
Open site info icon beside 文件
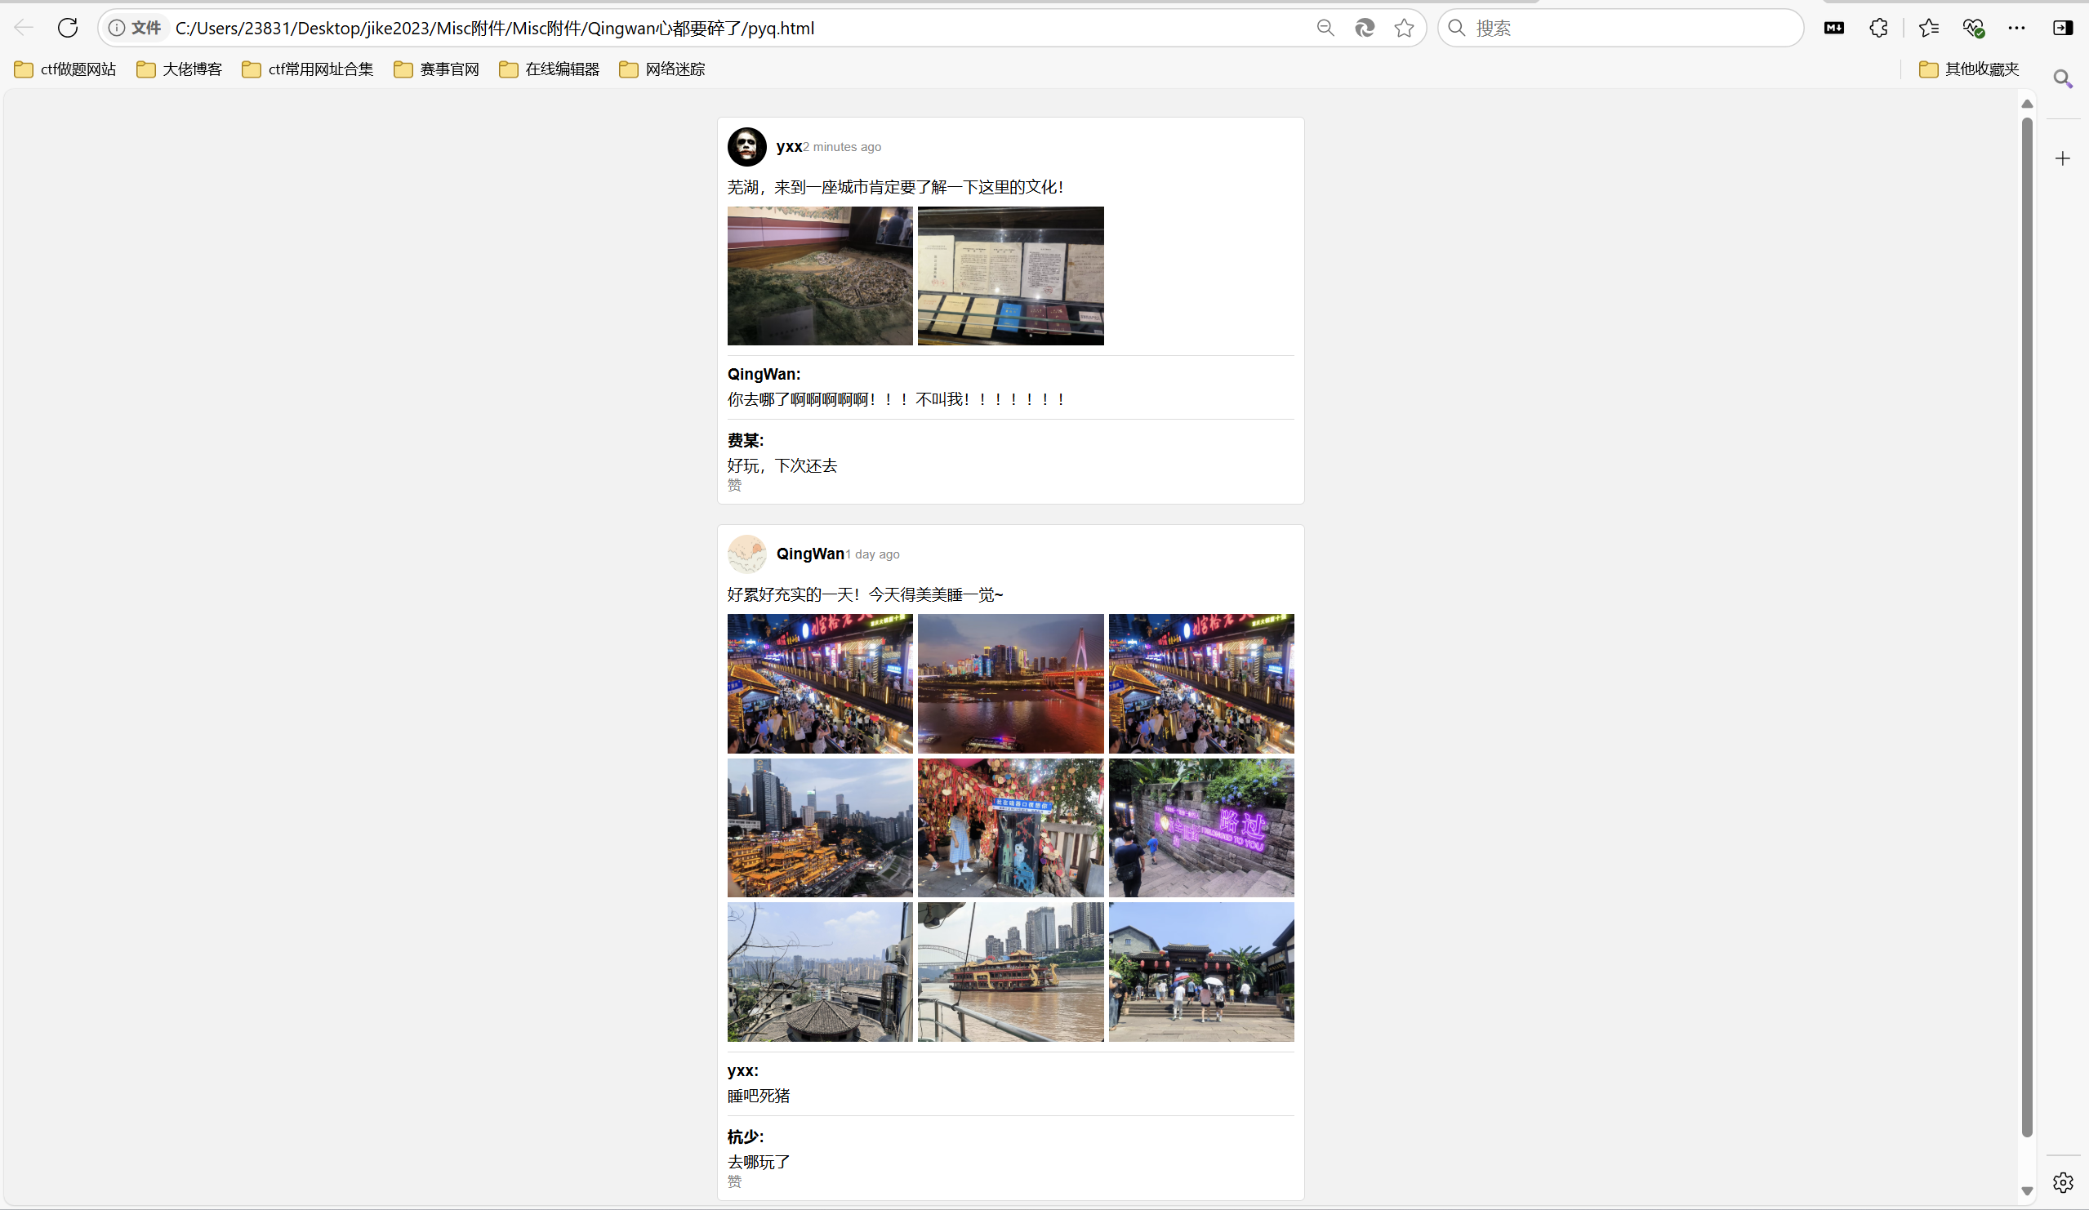tap(117, 29)
